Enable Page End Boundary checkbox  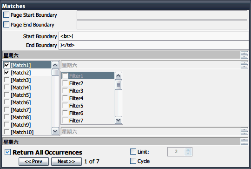6,24
